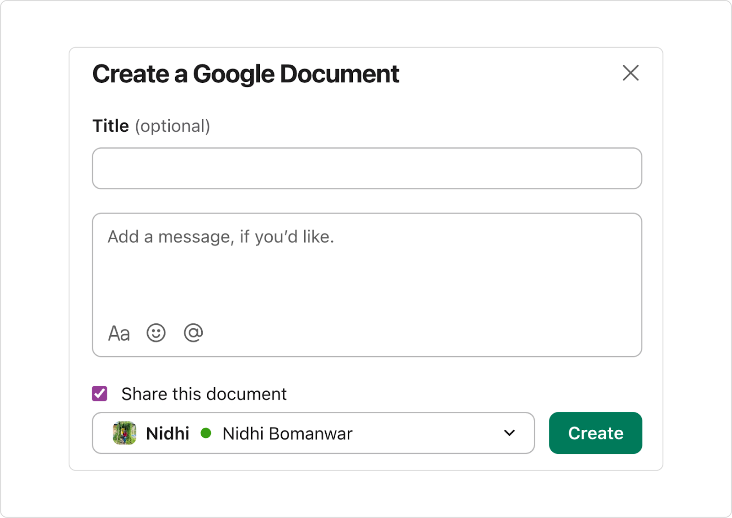This screenshot has height=518, width=732.
Task: Expand the recipient chevron arrow
Action: tap(509, 433)
